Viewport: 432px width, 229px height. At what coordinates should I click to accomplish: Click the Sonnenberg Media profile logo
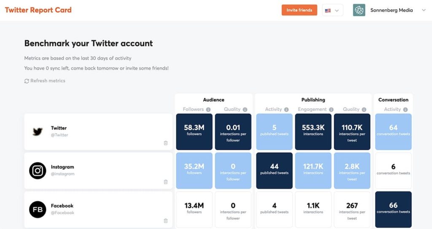pos(359,10)
